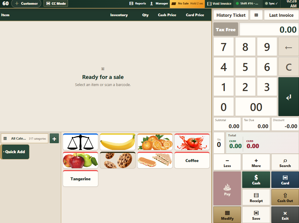This screenshot has width=299, height=223.
Task: Click the Sync status indicator
Action: pos(271,4)
